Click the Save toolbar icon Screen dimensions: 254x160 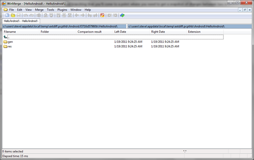(19, 15)
